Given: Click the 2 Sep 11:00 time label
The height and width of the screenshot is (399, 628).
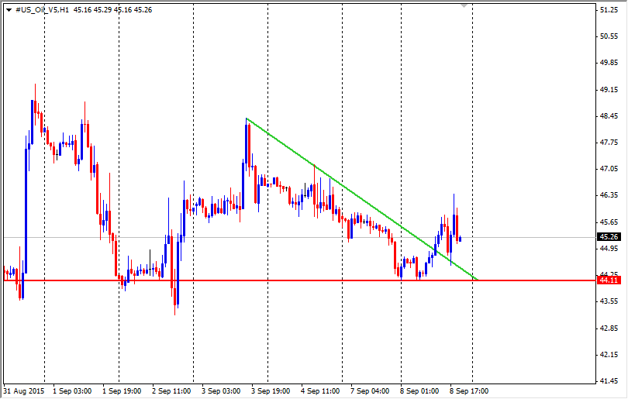Looking at the screenshot, I should pyautogui.click(x=171, y=391).
